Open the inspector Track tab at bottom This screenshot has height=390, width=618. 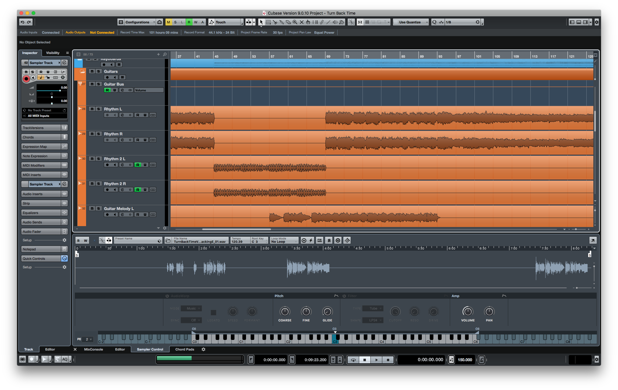tap(29, 349)
